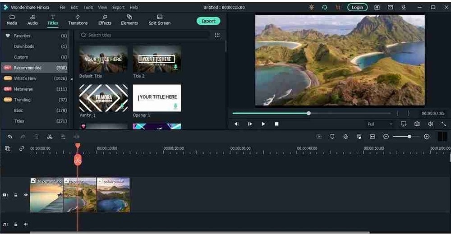Viewport: 451px width, 234px height.
Task: Select the Title 2 thumbnail
Action: pos(157,59)
